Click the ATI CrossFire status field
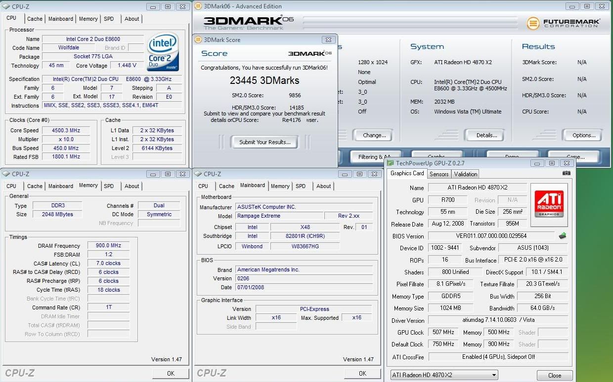The height and width of the screenshot is (382, 613). click(498, 357)
